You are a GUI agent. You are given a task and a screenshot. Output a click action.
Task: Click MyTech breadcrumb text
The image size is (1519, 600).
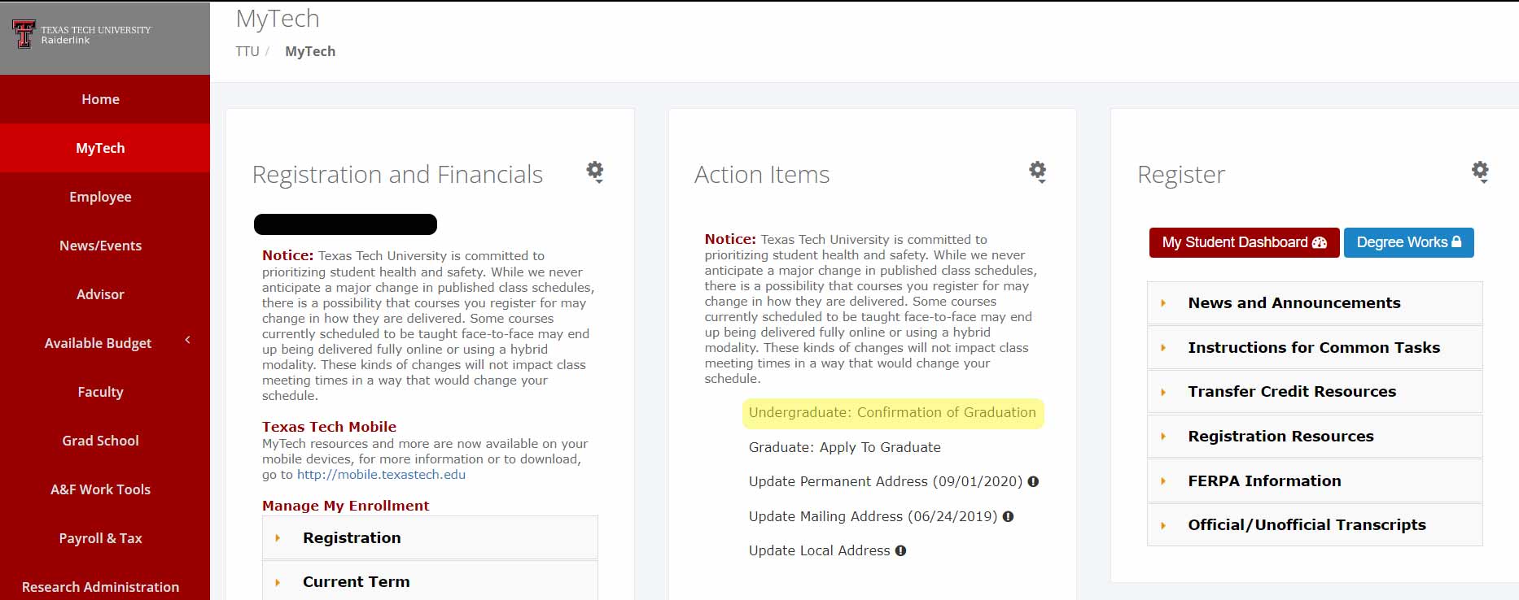tap(310, 51)
